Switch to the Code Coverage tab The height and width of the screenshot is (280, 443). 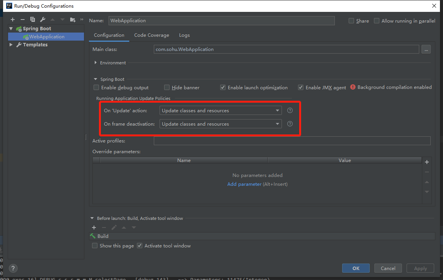coord(152,35)
